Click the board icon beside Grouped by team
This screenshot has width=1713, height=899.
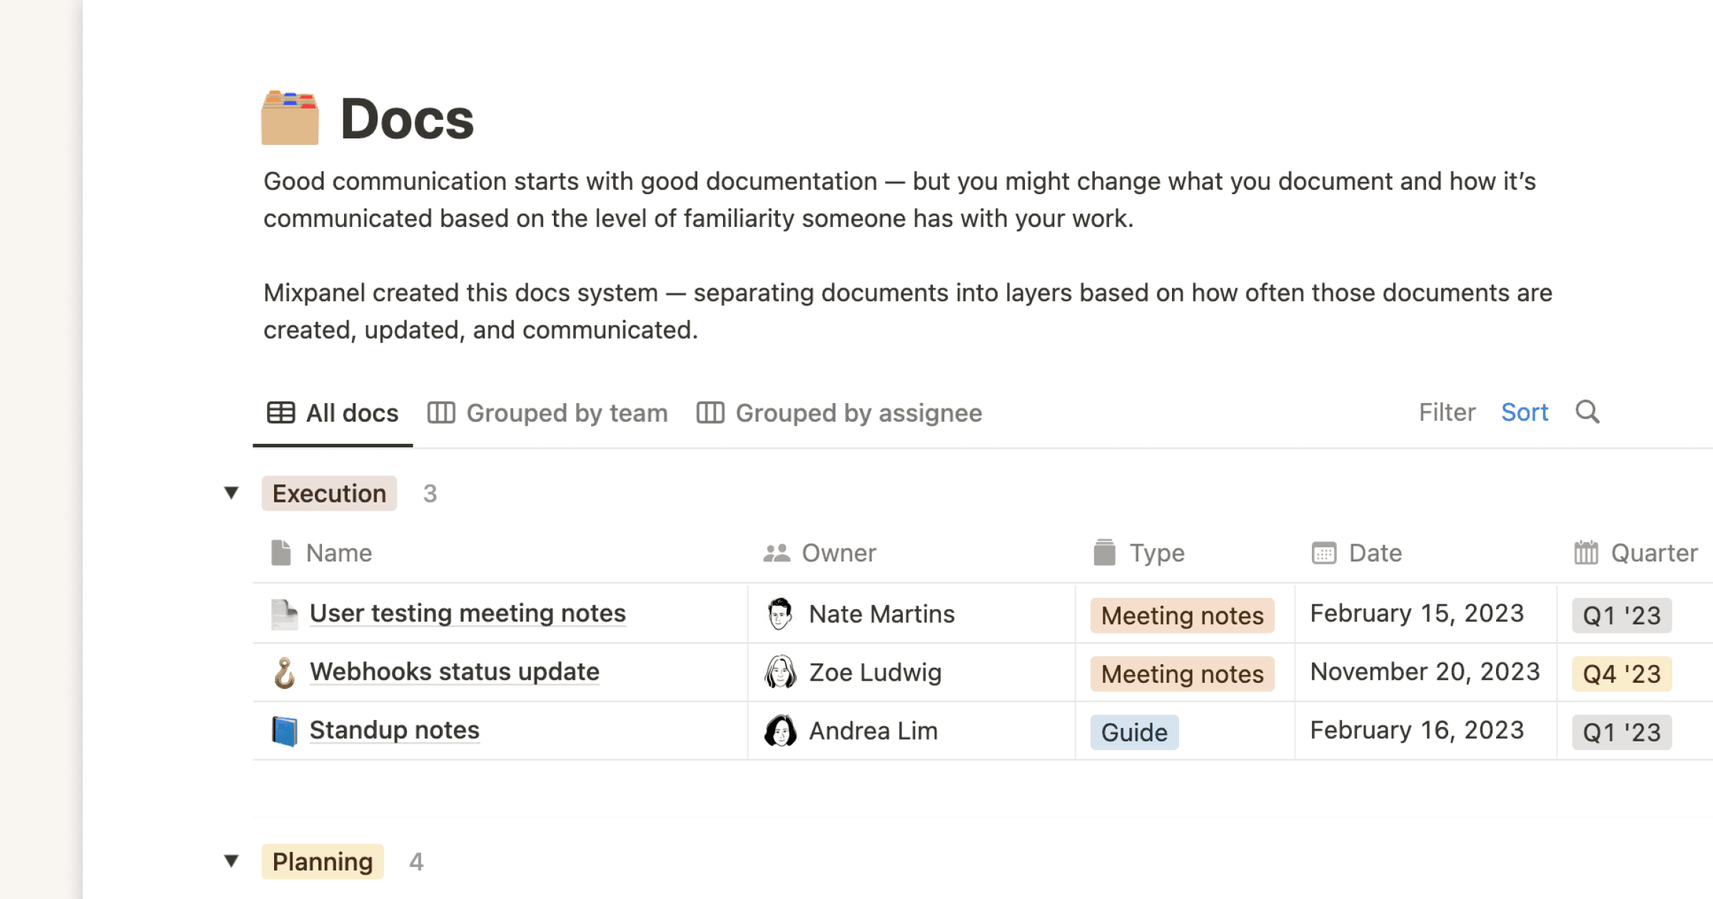[442, 412]
